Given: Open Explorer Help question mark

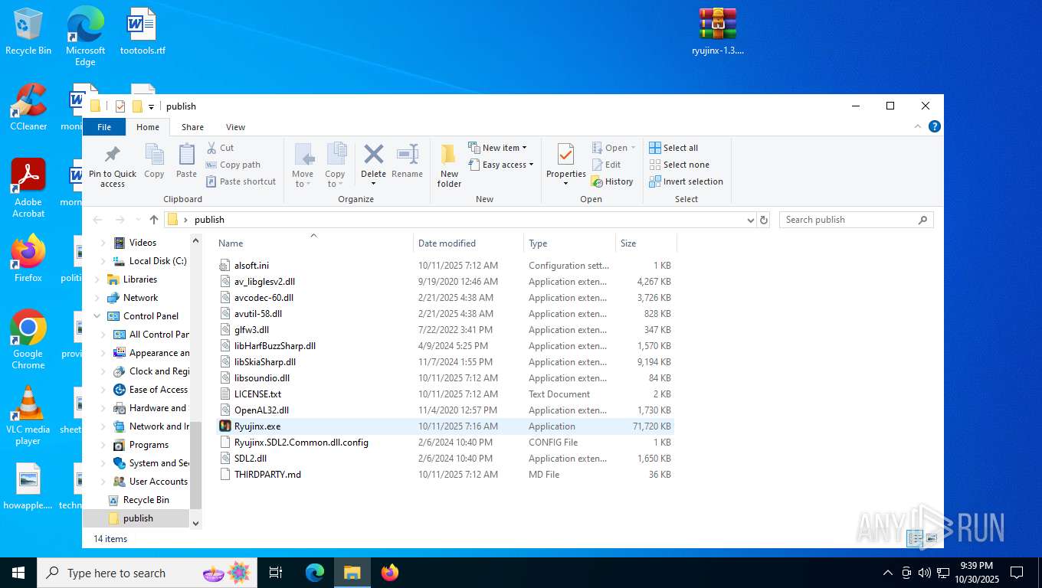Looking at the screenshot, I should click(934, 126).
